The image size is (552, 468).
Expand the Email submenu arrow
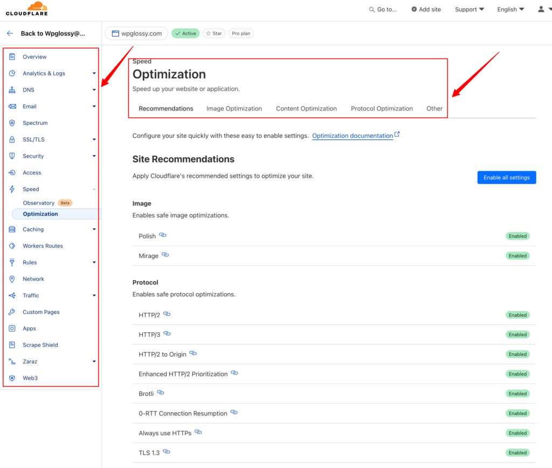coord(94,106)
